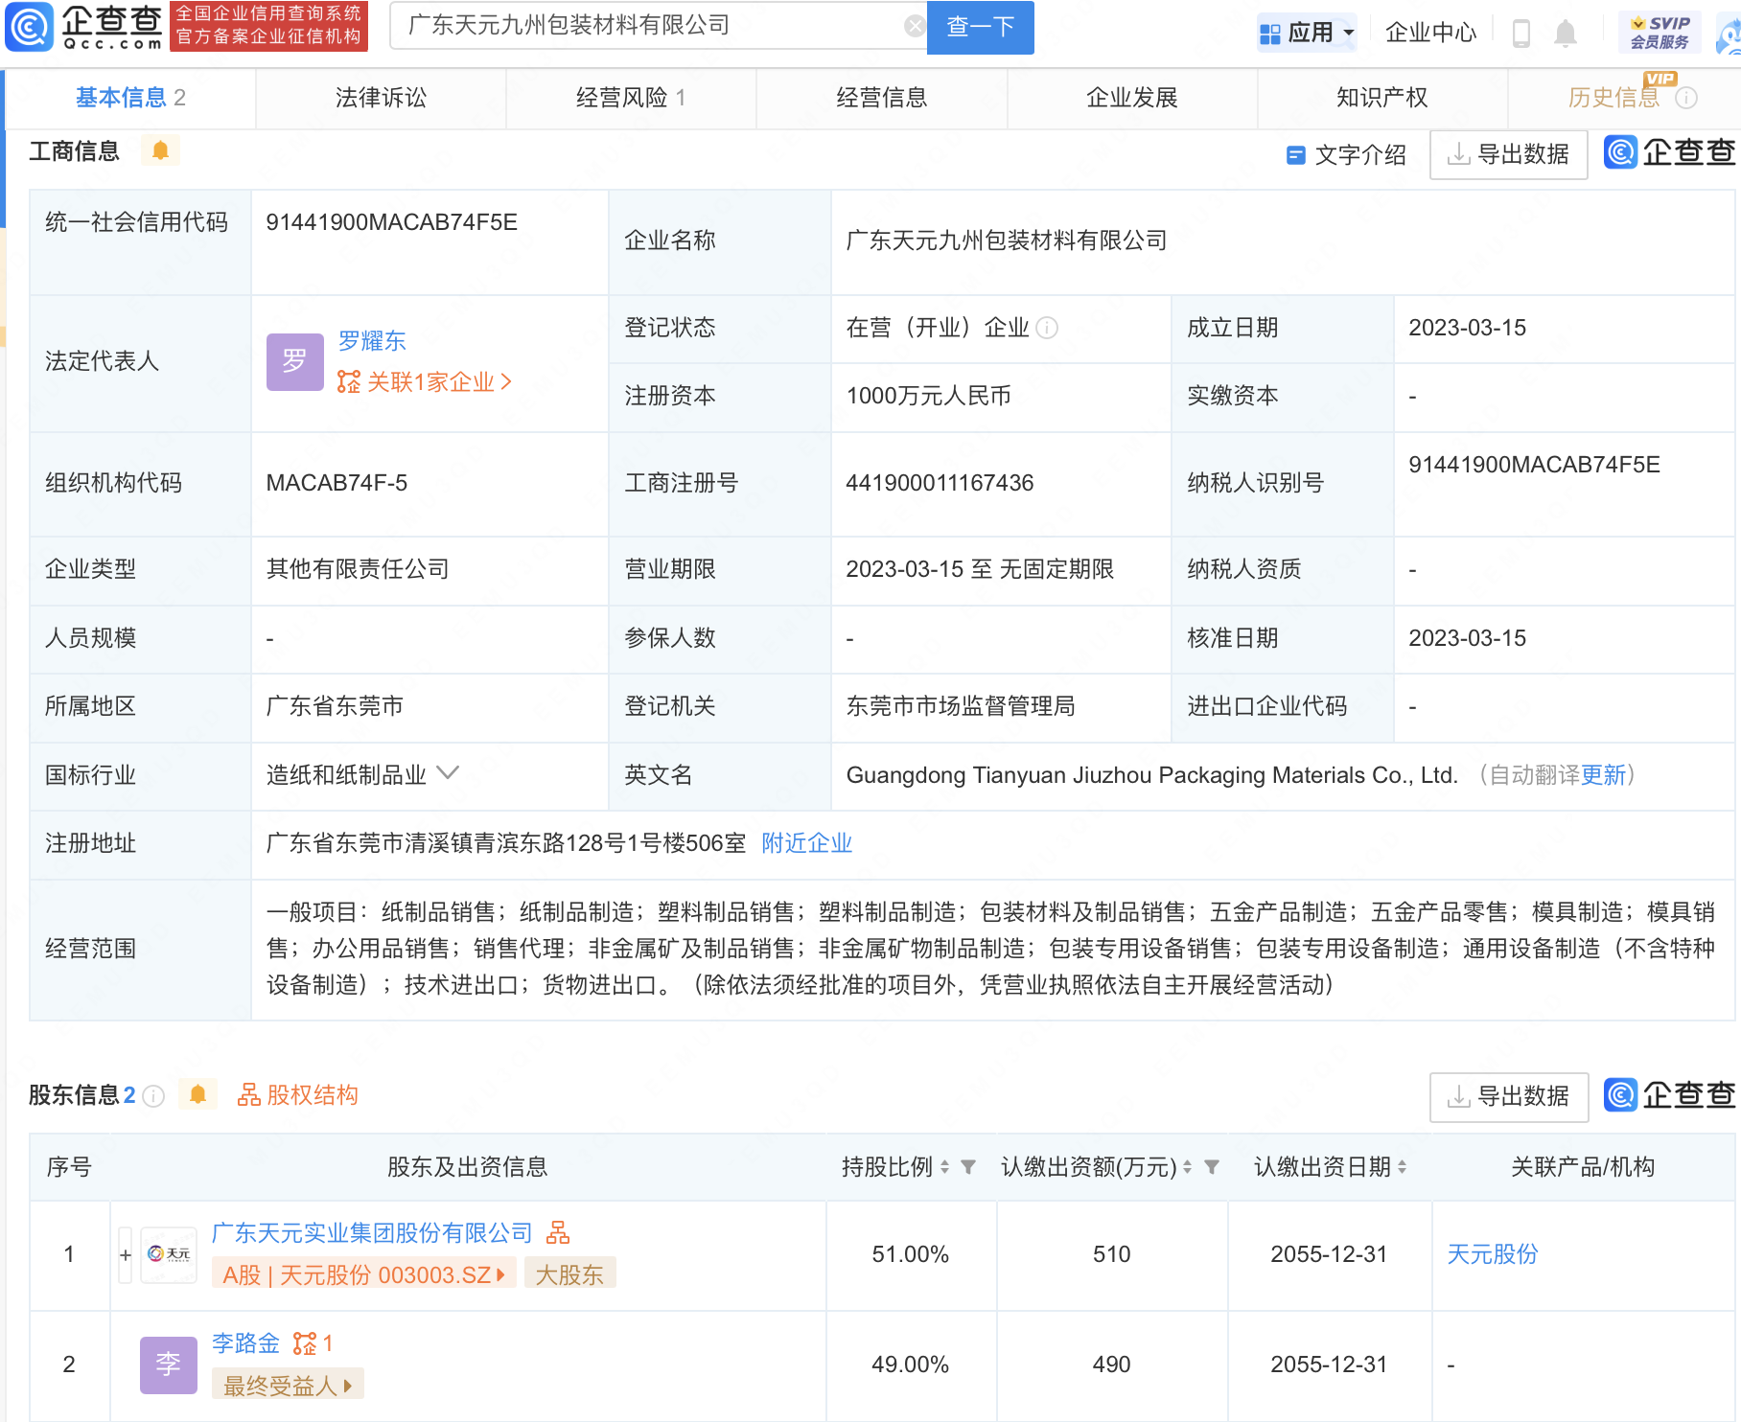The height and width of the screenshot is (1422, 1741).
Task: Clear the search box text
Action: pos(915,27)
